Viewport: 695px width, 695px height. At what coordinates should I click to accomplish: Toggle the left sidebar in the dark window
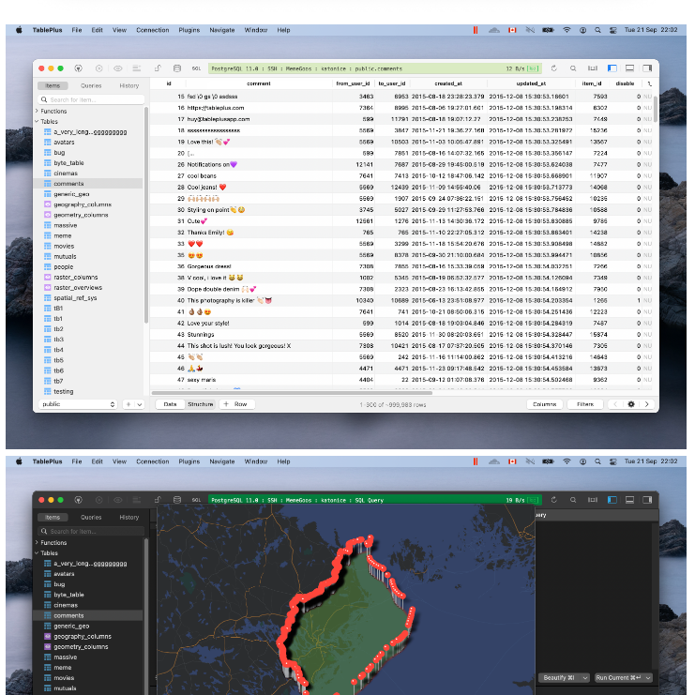[x=612, y=500]
